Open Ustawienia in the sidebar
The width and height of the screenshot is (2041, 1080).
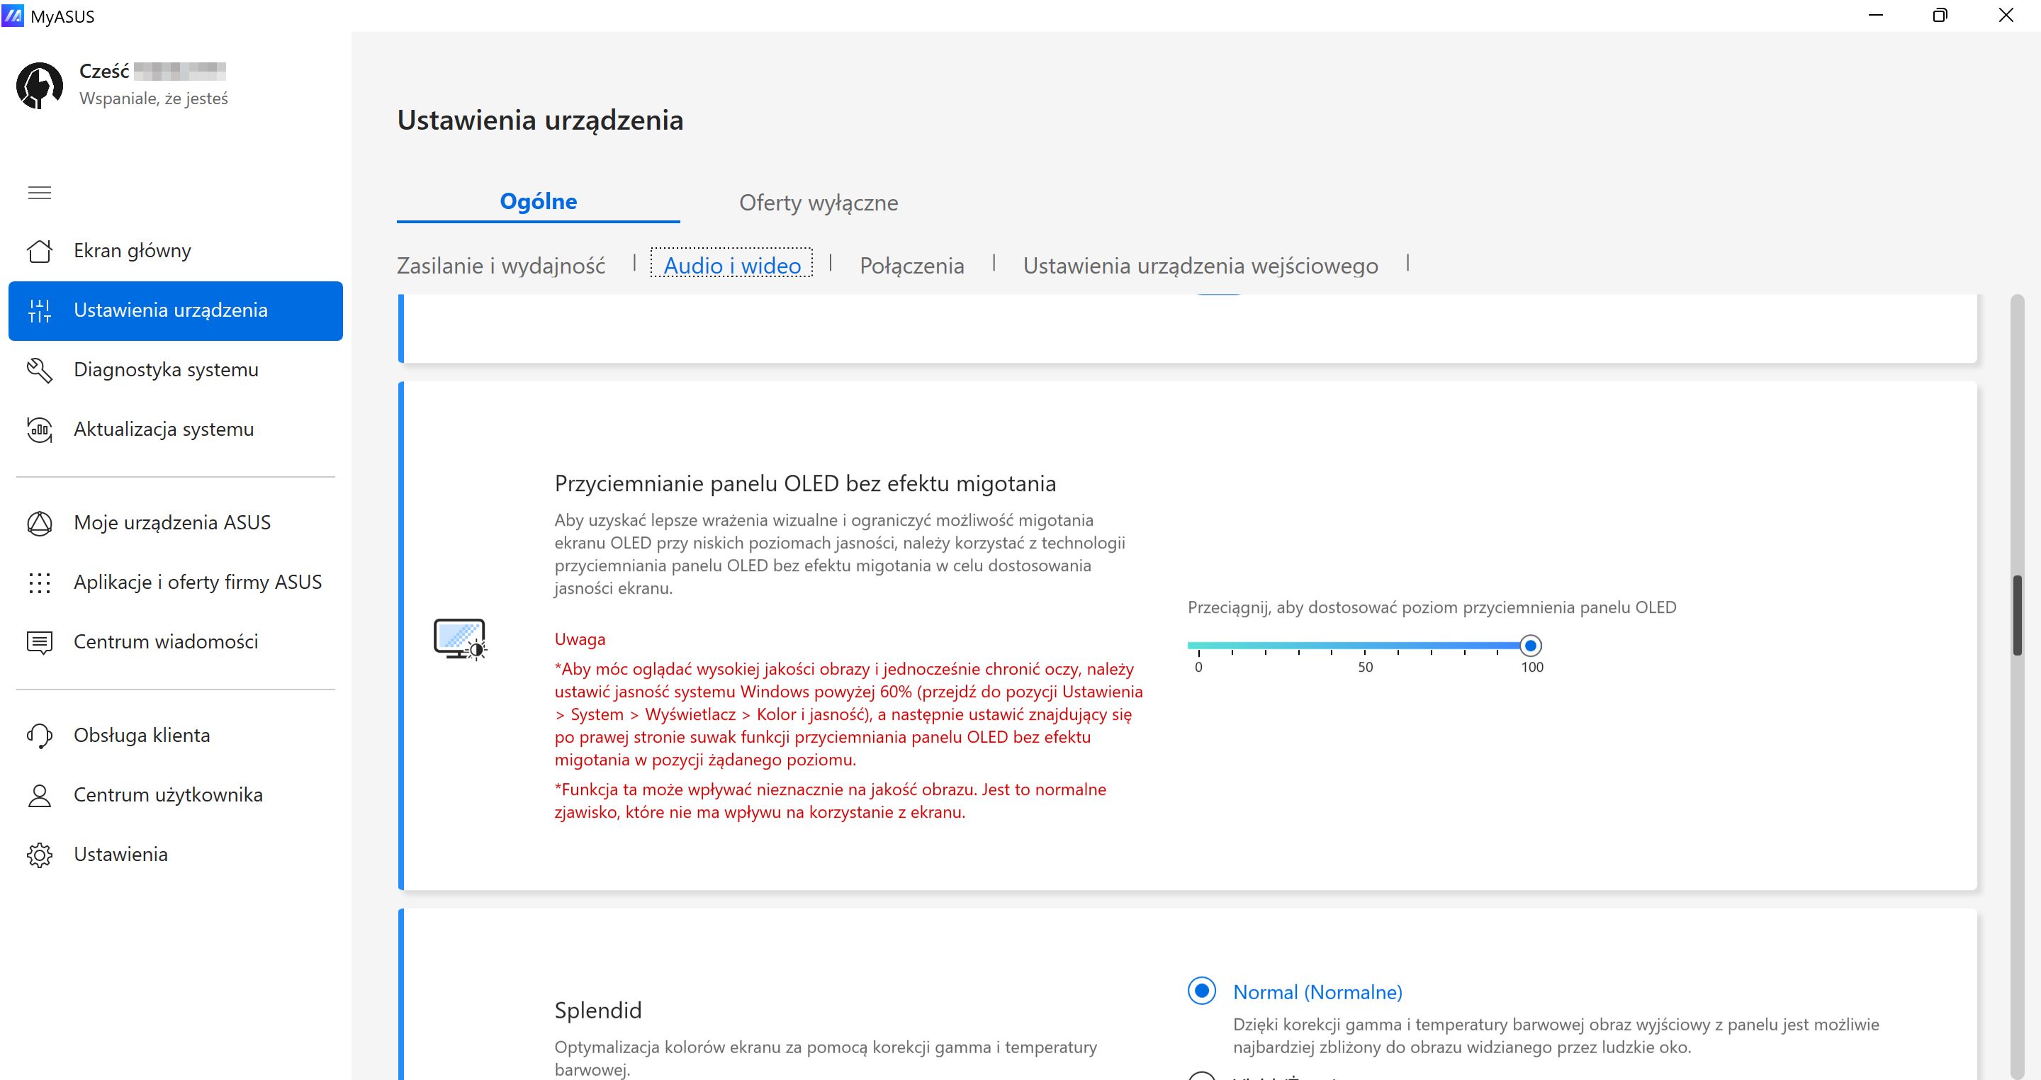pos(176,855)
